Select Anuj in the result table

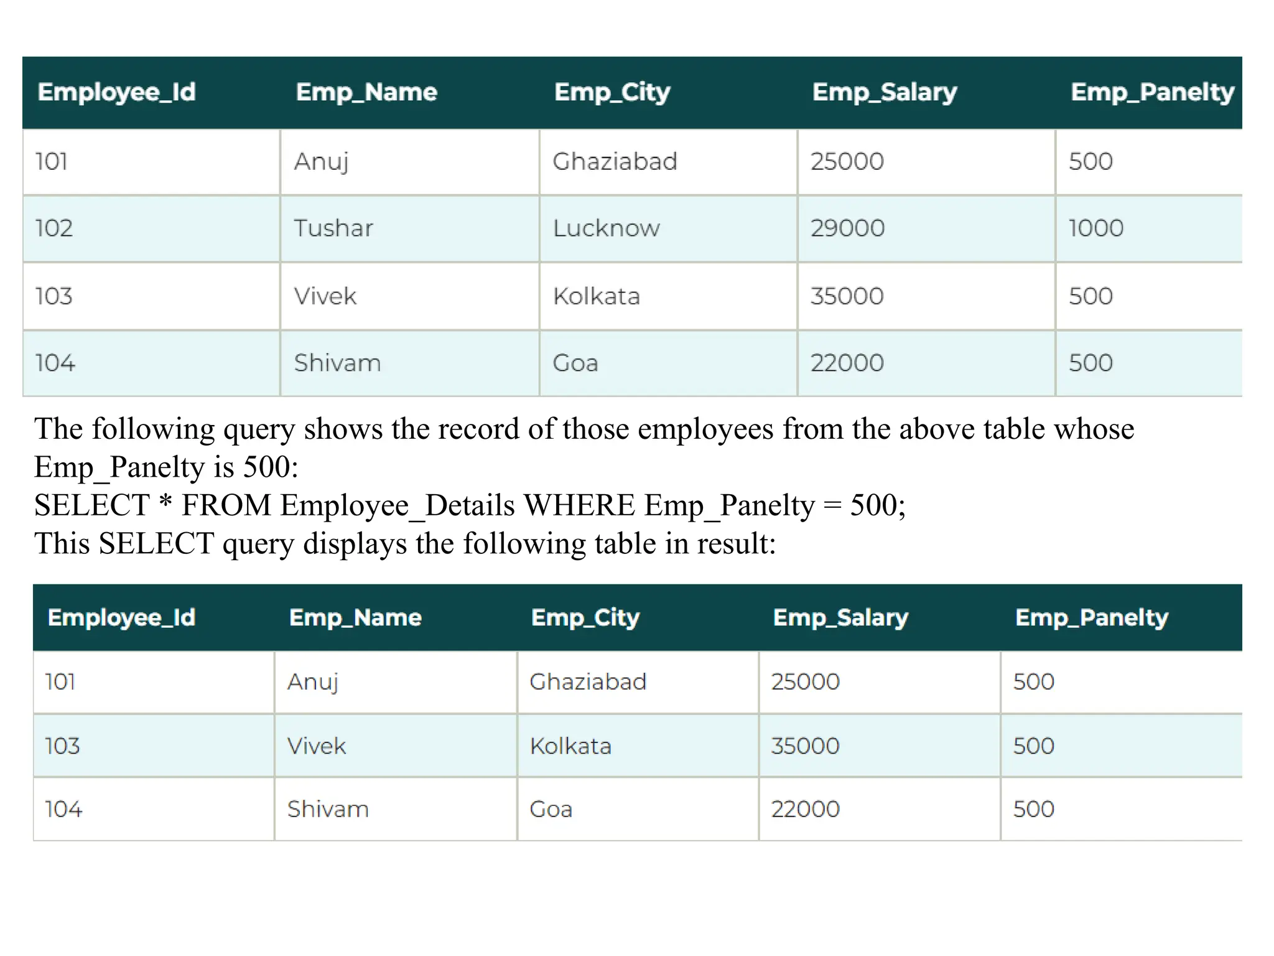[313, 682]
